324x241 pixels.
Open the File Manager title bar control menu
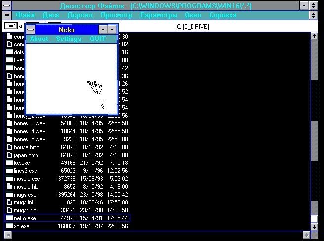click(7, 5)
